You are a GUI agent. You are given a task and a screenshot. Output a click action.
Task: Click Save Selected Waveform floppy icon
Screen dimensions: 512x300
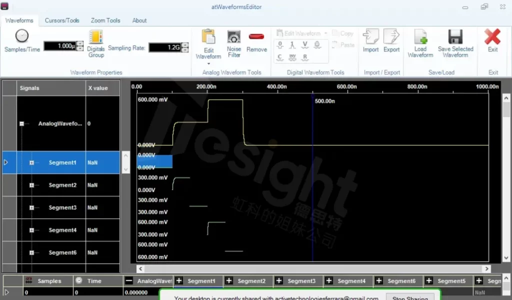pyautogui.click(x=455, y=37)
